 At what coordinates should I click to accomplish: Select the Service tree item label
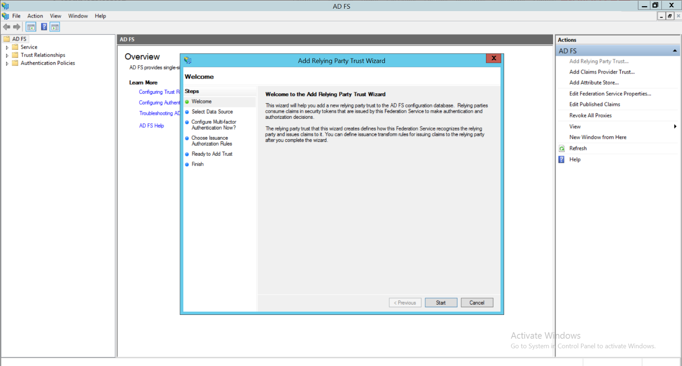coord(29,47)
